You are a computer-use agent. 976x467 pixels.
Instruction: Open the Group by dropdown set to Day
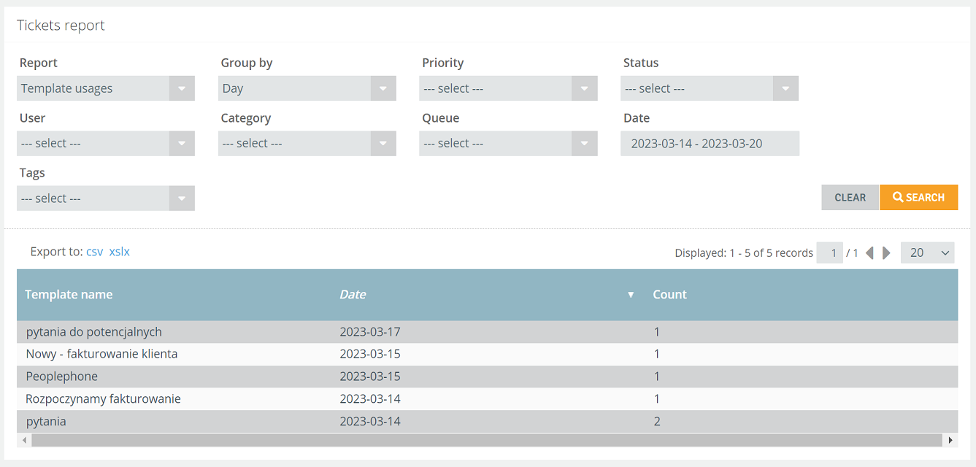pos(307,88)
